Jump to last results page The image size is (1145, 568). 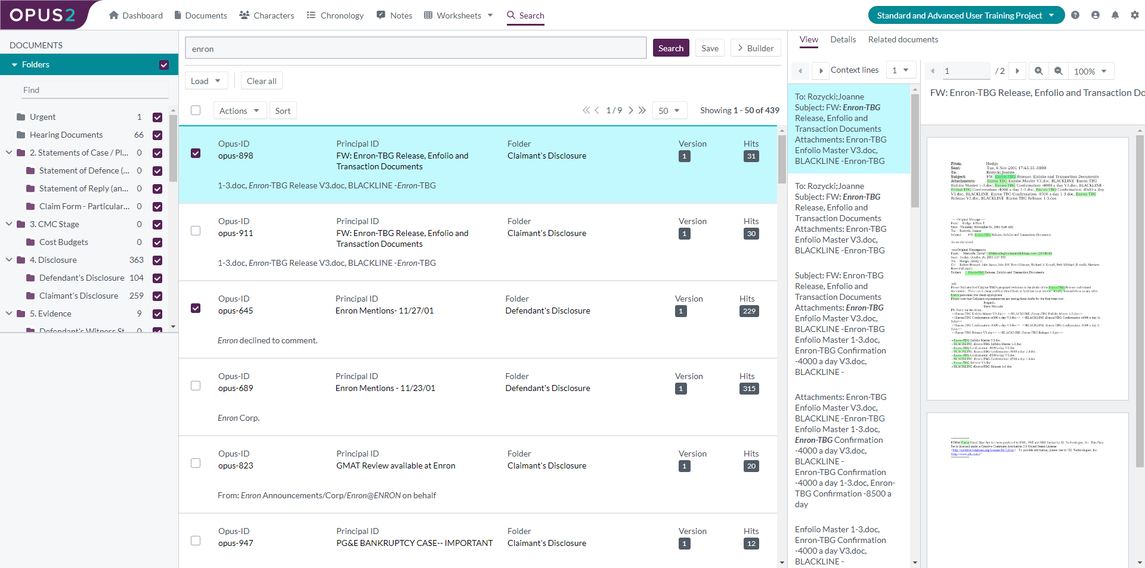coord(642,110)
